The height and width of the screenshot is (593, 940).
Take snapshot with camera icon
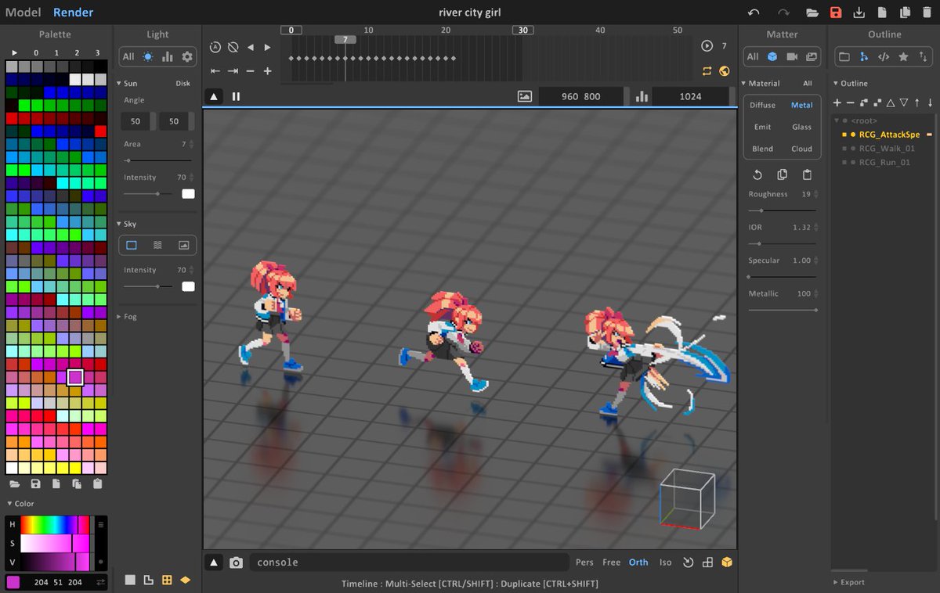click(x=236, y=562)
